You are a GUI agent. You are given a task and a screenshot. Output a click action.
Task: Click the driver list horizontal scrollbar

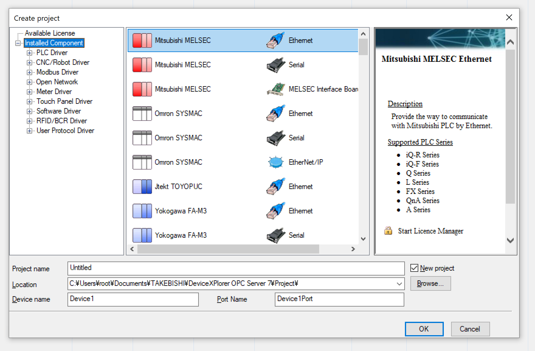[x=228, y=249]
